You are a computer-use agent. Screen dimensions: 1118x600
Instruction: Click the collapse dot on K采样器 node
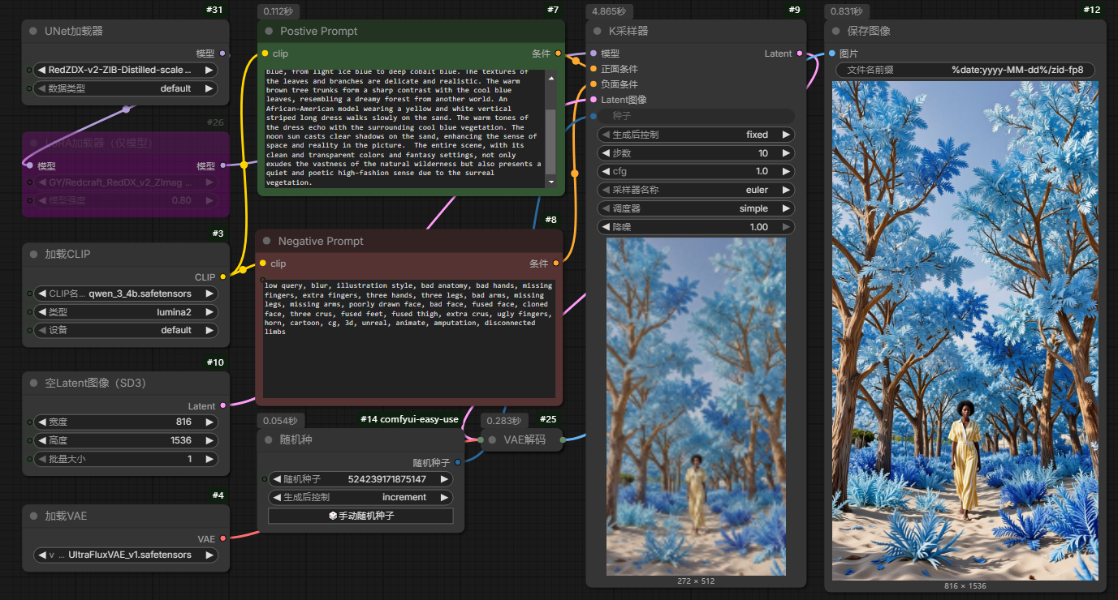coord(598,32)
